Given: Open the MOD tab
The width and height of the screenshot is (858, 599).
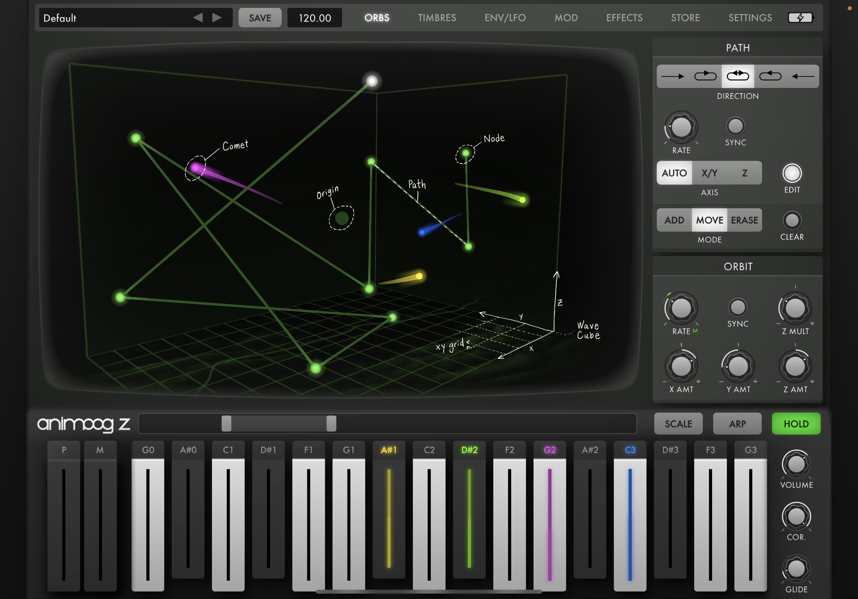Looking at the screenshot, I should coord(566,18).
